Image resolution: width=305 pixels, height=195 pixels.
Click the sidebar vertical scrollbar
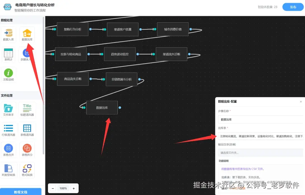[x=43, y=86]
